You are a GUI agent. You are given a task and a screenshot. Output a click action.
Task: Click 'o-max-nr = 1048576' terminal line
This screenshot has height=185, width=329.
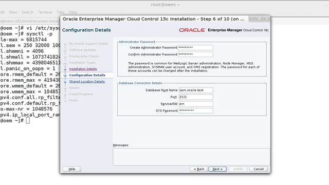(x=26, y=109)
